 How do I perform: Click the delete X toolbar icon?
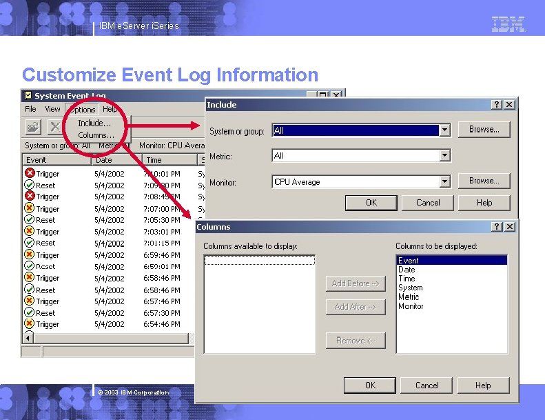tap(54, 127)
